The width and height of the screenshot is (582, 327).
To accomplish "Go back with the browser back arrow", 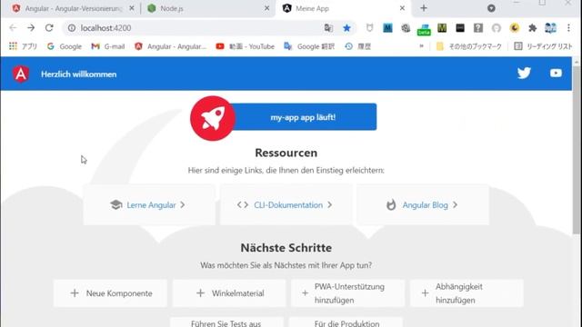I will coord(13,28).
